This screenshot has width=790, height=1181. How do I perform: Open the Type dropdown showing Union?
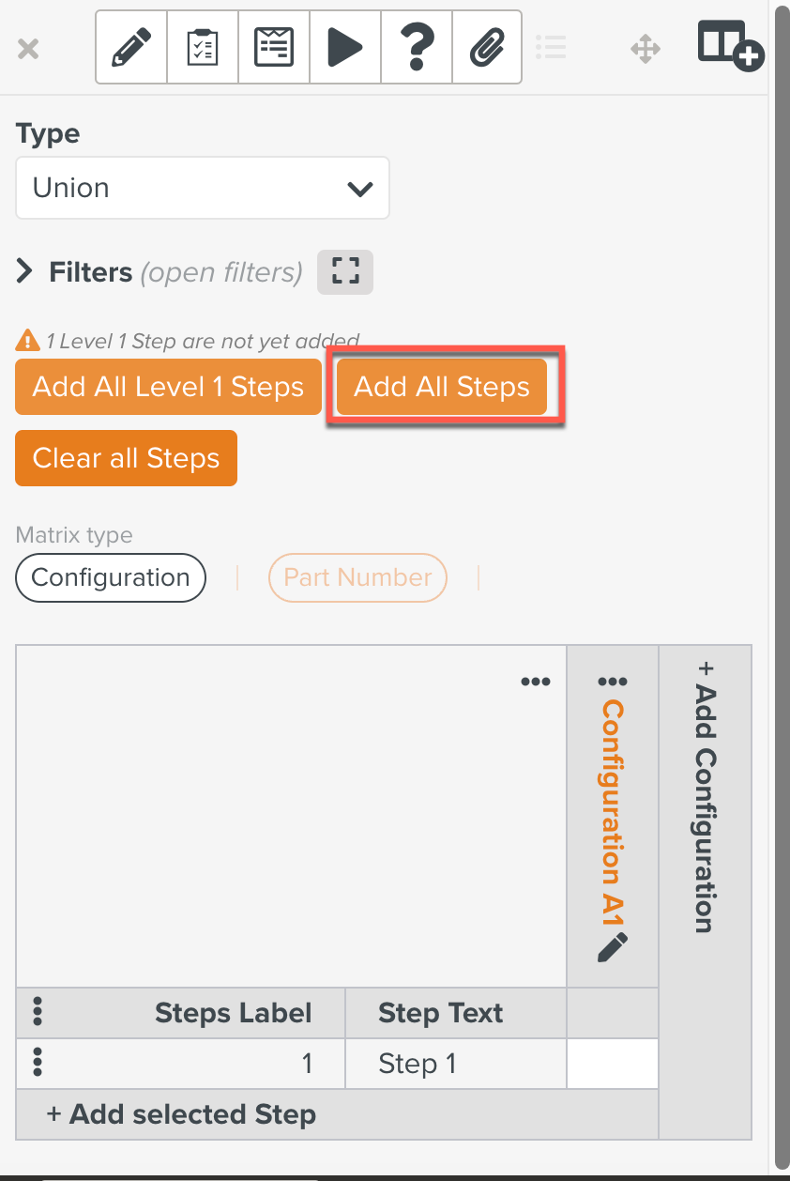202,188
